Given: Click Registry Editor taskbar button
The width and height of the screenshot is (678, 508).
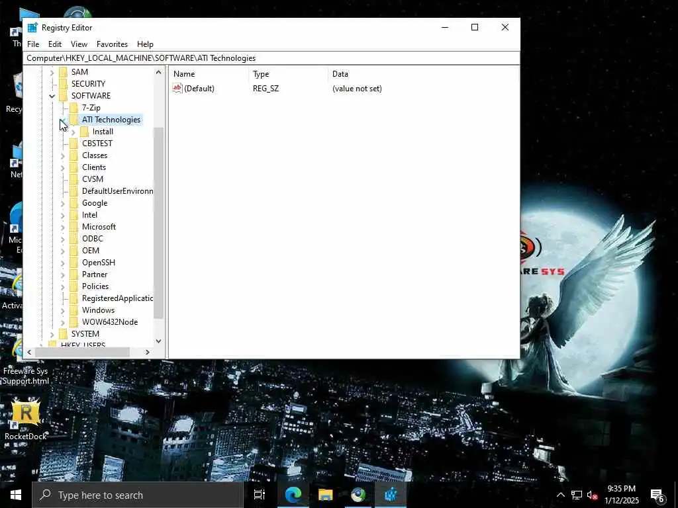Looking at the screenshot, I should (x=391, y=495).
